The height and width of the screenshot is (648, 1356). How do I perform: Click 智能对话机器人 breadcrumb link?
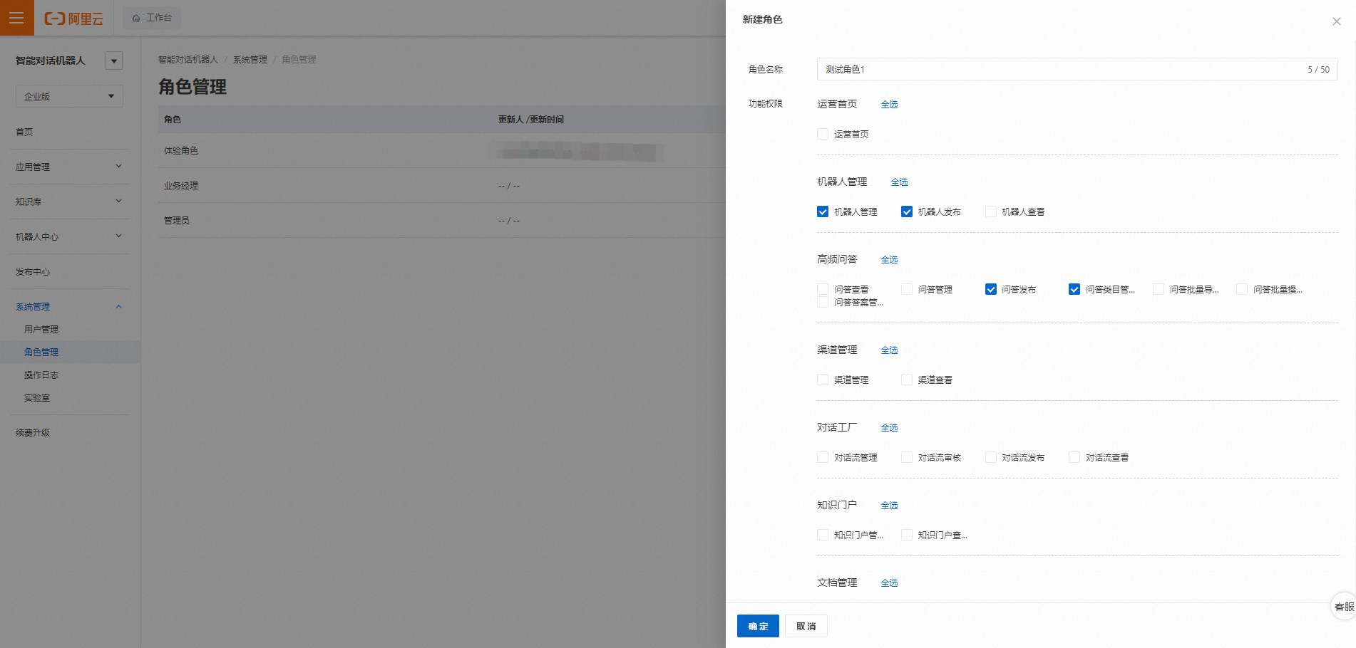(188, 60)
